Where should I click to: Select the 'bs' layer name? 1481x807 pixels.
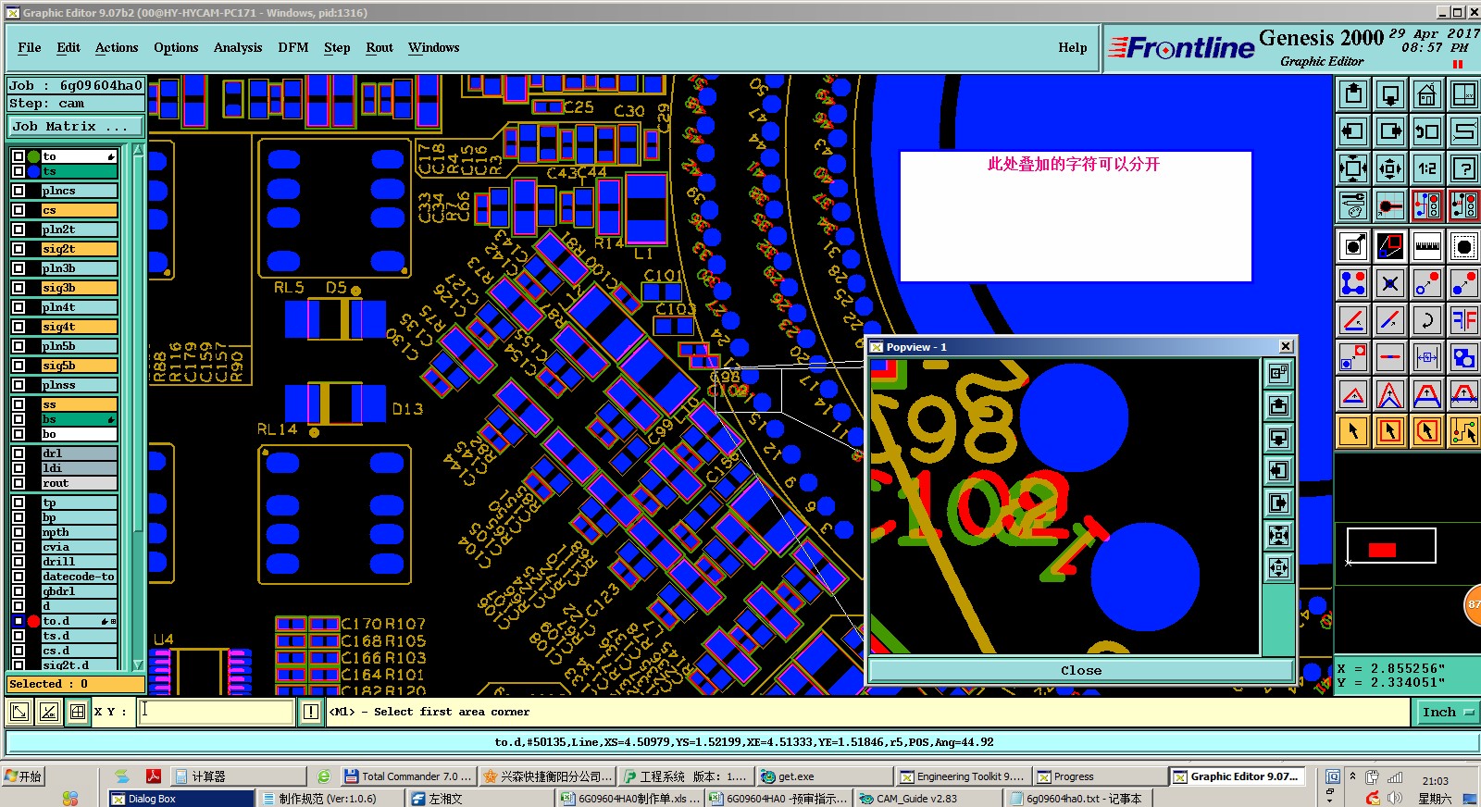tap(79, 419)
